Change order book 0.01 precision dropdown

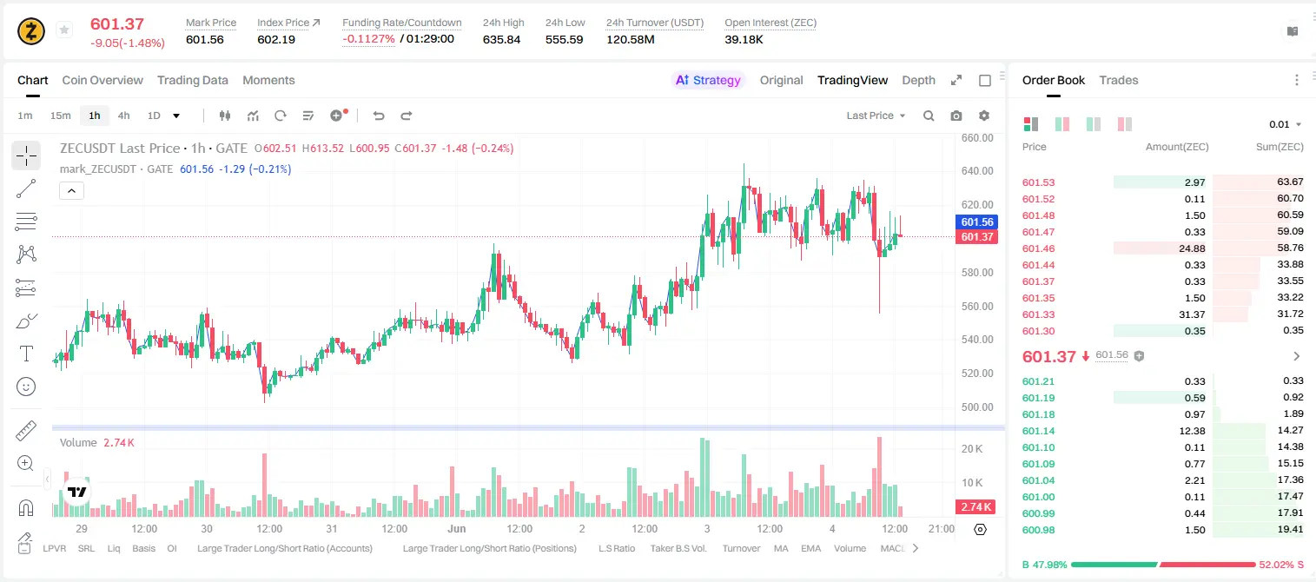coord(1286,124)
